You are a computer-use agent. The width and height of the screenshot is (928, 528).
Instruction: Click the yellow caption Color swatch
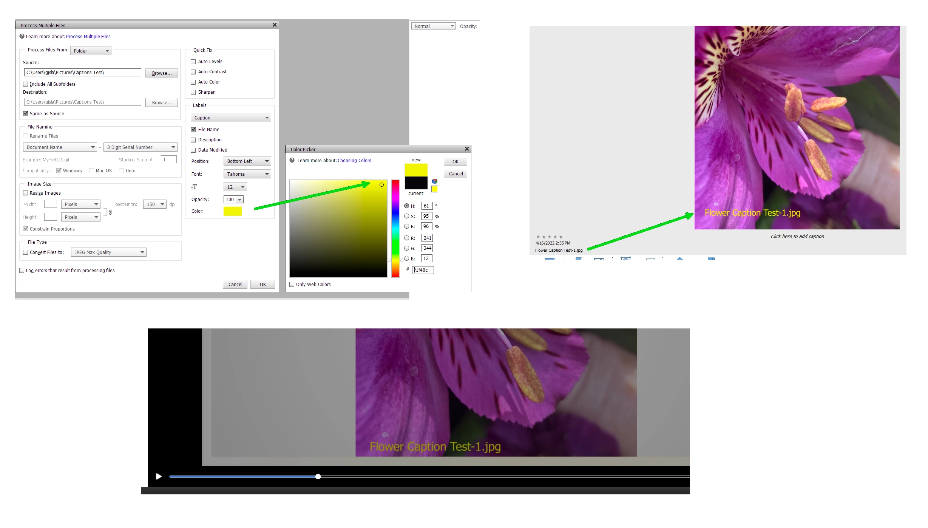point(232,211)
